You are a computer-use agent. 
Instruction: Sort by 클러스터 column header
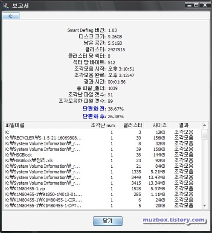pyautogui.click(x=130, y=125)
